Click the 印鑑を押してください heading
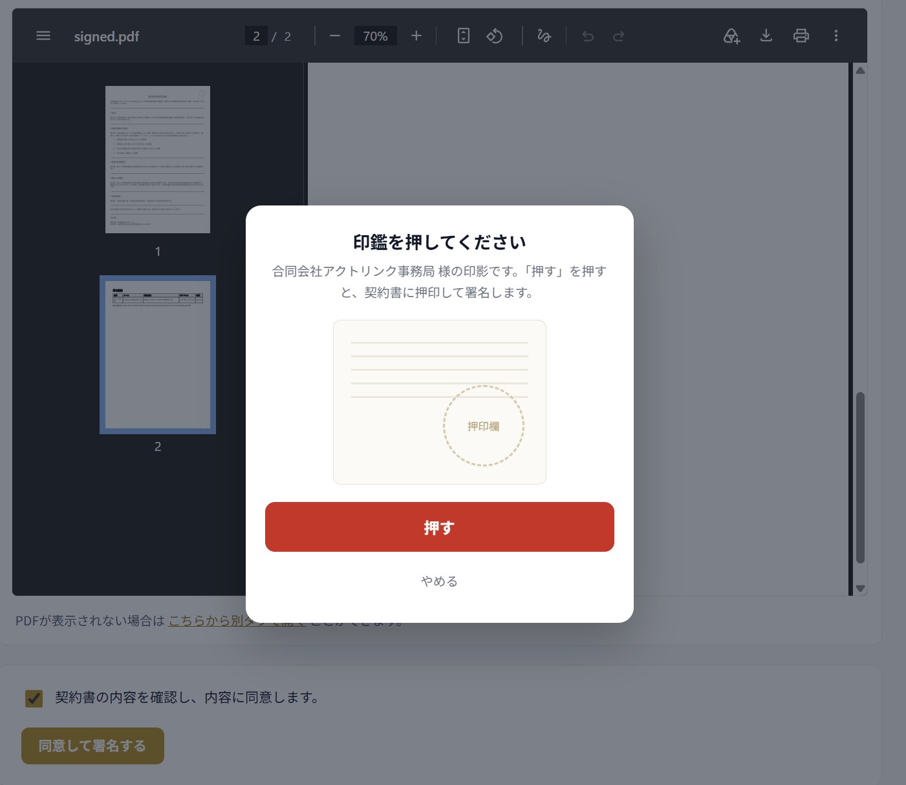This screenshot has width=906, height=785. pyautogui.click(x=440, y=242)
